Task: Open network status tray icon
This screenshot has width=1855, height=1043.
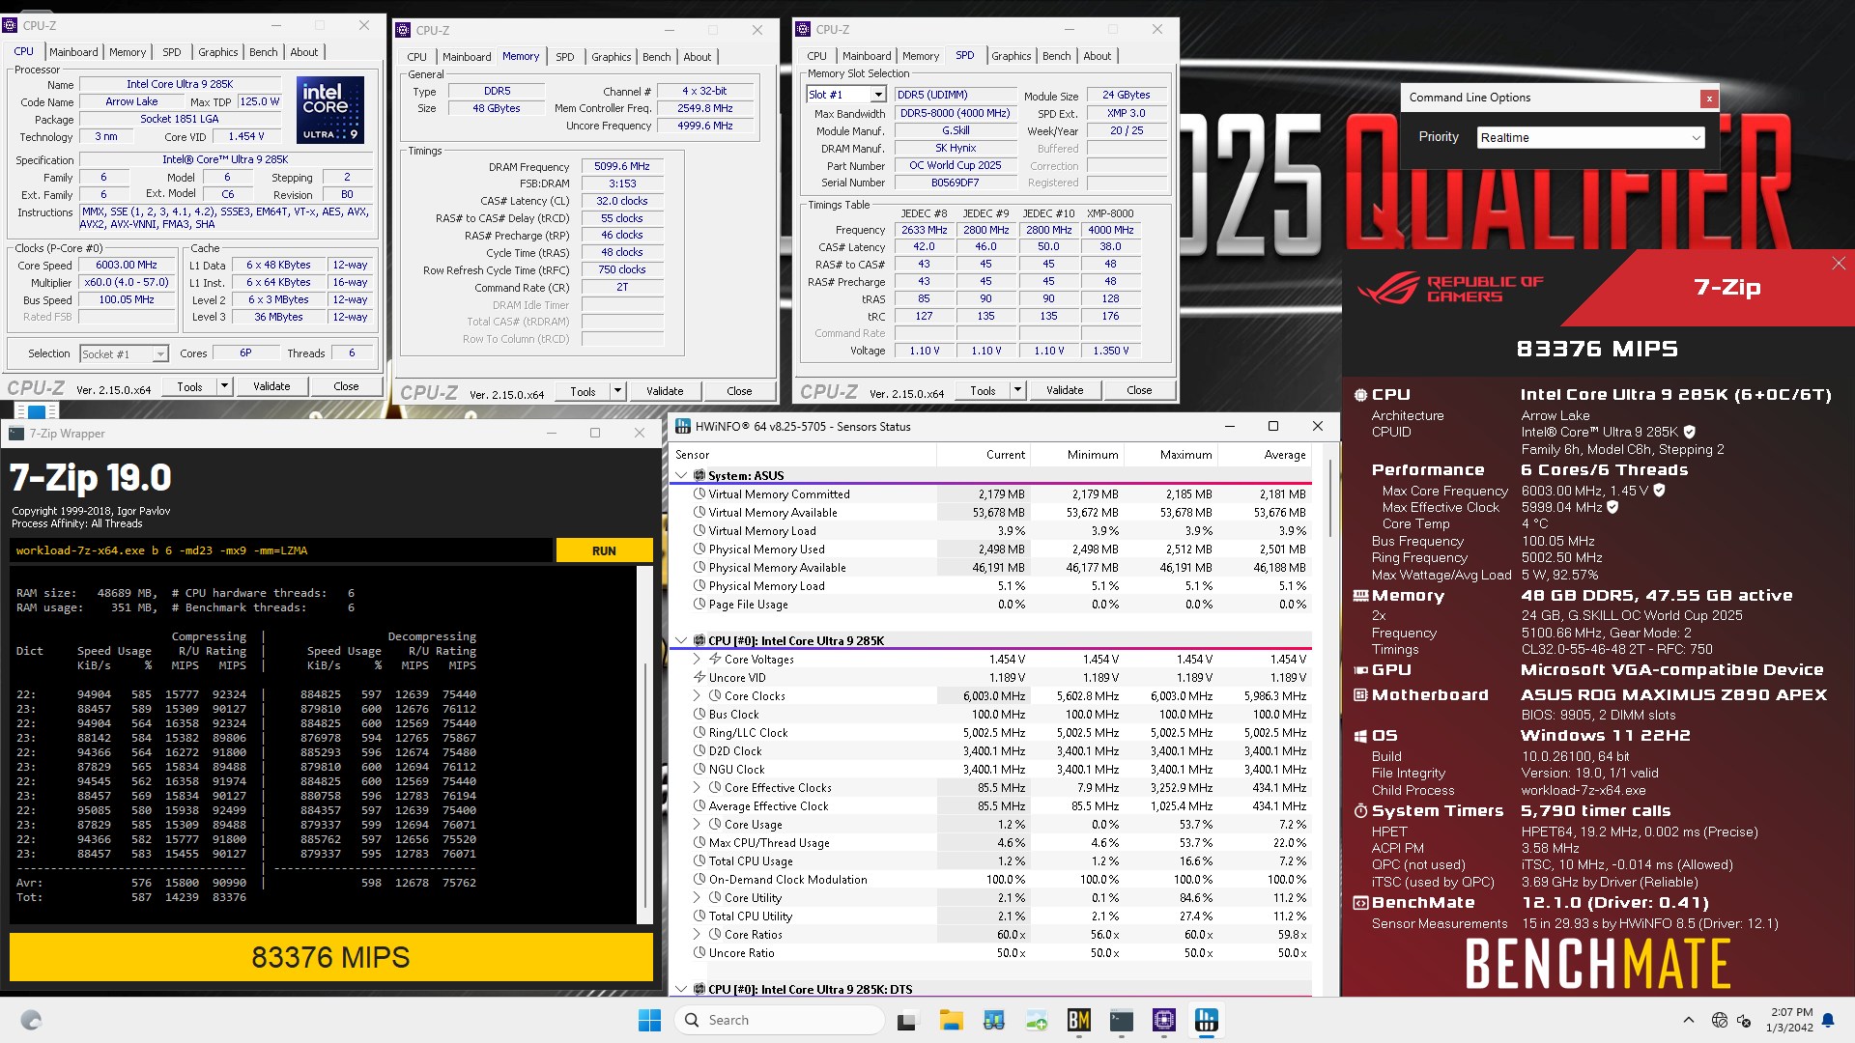Action: [x=1719, y=1020]
